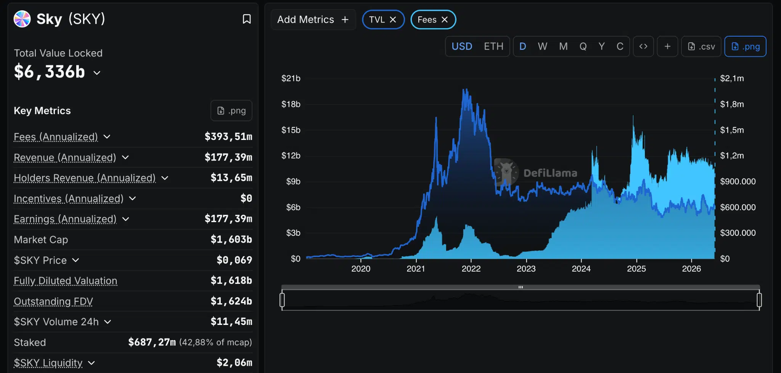Expand the $SKY Price dropdown

76,260
